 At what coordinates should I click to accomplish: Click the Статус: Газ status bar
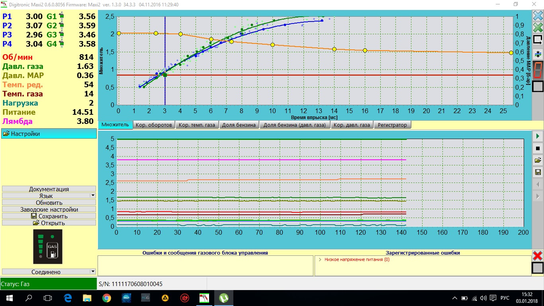click(48, 284)
